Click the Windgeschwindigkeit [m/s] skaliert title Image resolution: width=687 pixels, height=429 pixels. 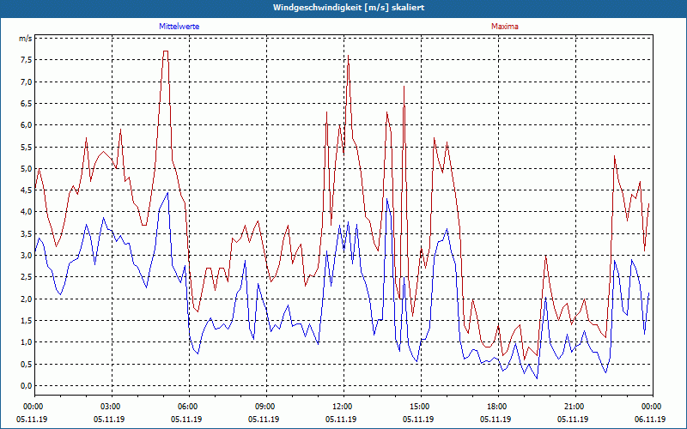point(349,8)
